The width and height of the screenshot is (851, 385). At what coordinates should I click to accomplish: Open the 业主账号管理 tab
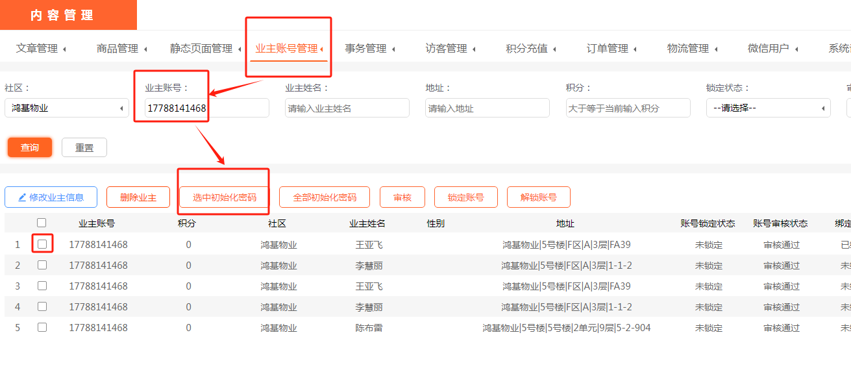click(286, 49)
